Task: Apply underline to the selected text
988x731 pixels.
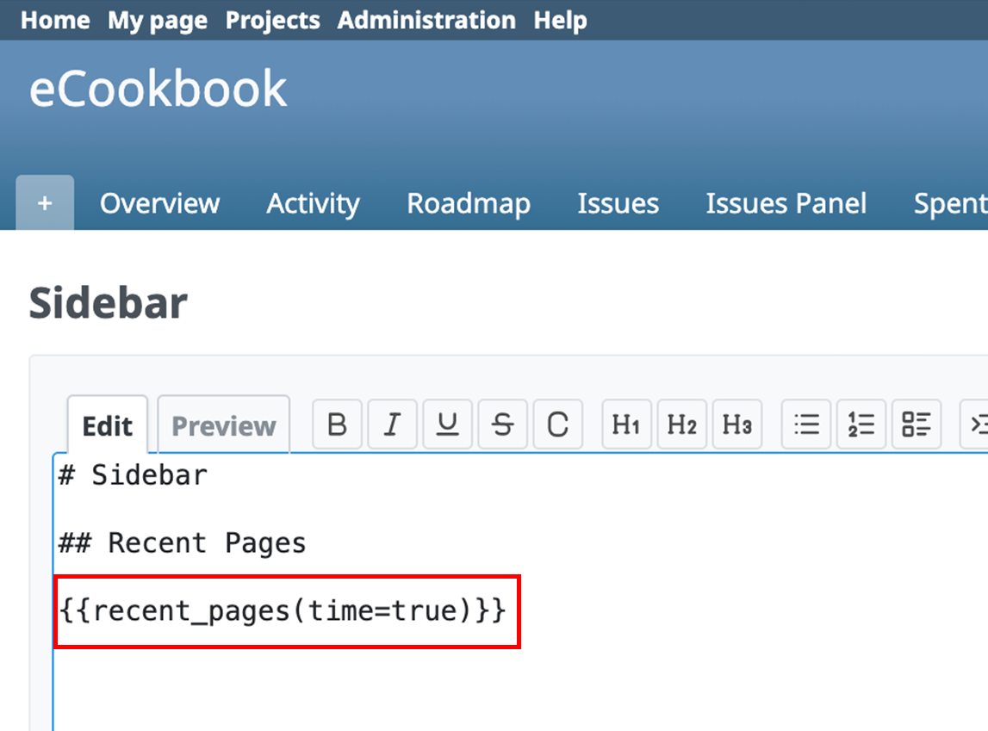Action: 448,424
